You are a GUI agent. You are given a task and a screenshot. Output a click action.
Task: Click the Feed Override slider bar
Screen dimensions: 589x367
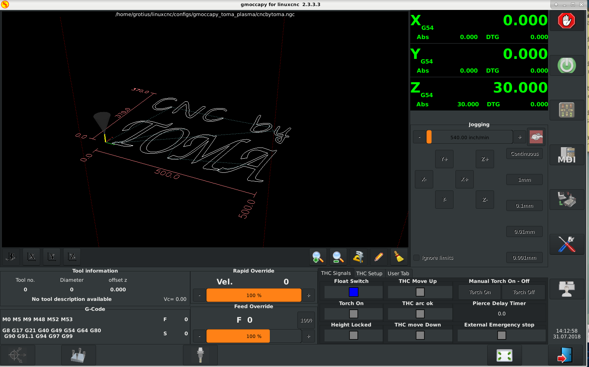tap(254, 336)
